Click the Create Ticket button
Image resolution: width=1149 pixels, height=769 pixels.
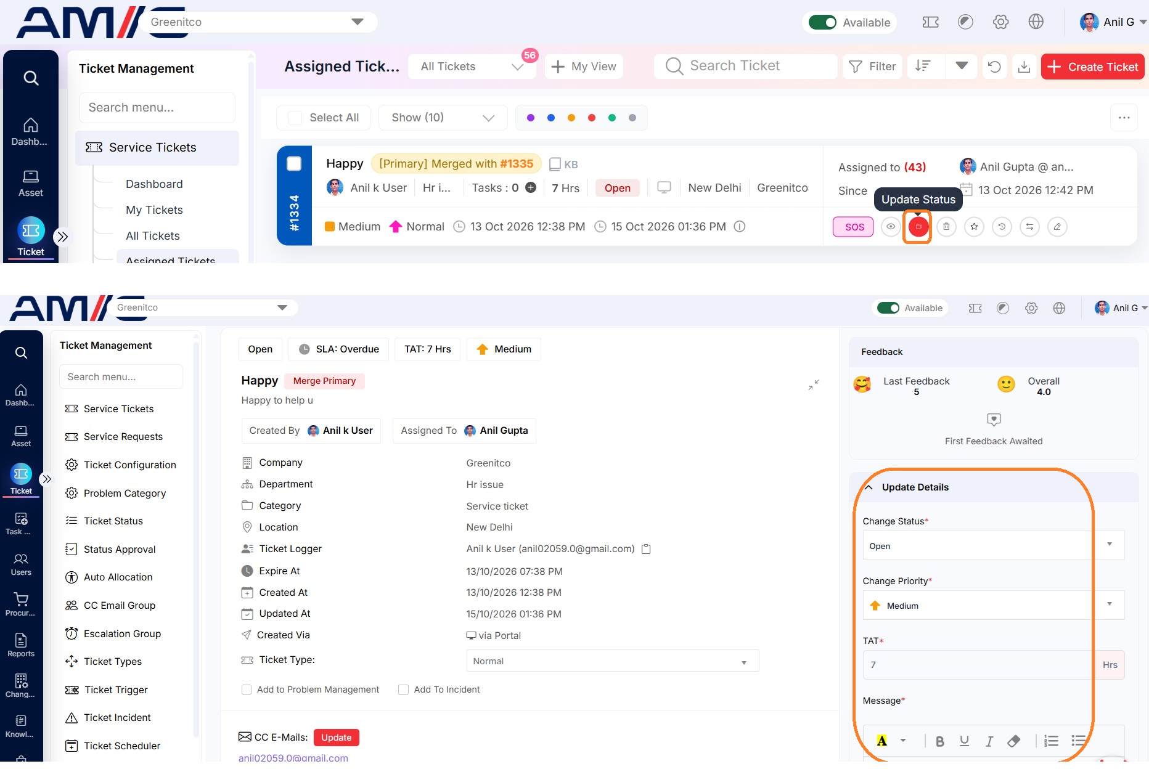click(1092, 67)
